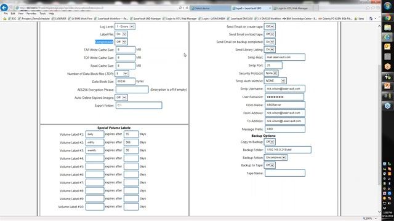The width and height of the screenshot is (394, 221).
Task: Click the Smtp Host field
Action: (285, 57)
